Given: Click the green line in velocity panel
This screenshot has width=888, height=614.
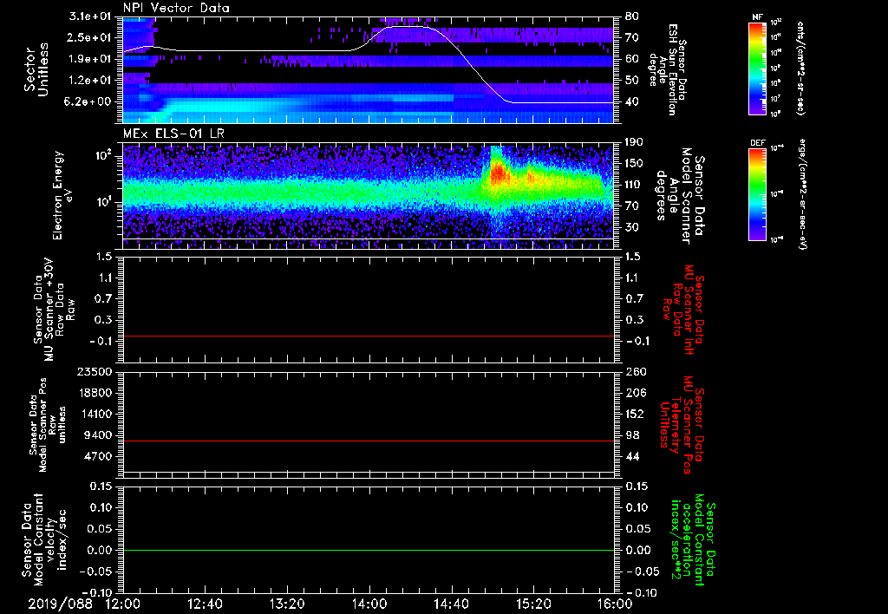Looking at the screenshot, I should [x=368, y=550].
